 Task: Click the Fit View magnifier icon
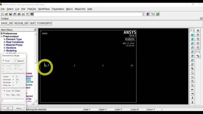193,68
